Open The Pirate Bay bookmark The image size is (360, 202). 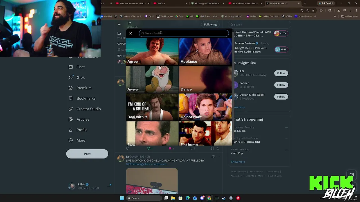165,16
